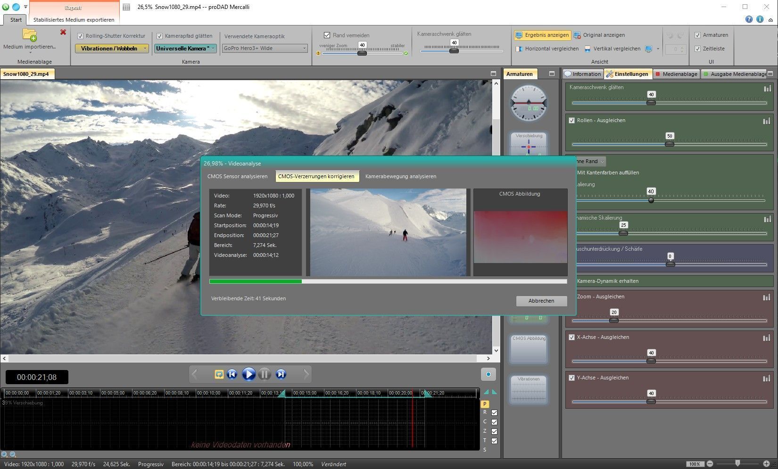Select the Kamerabewegung analysieren tab
Image resolution: width=778 pixels, height=469 pixels.
(400, 176)
